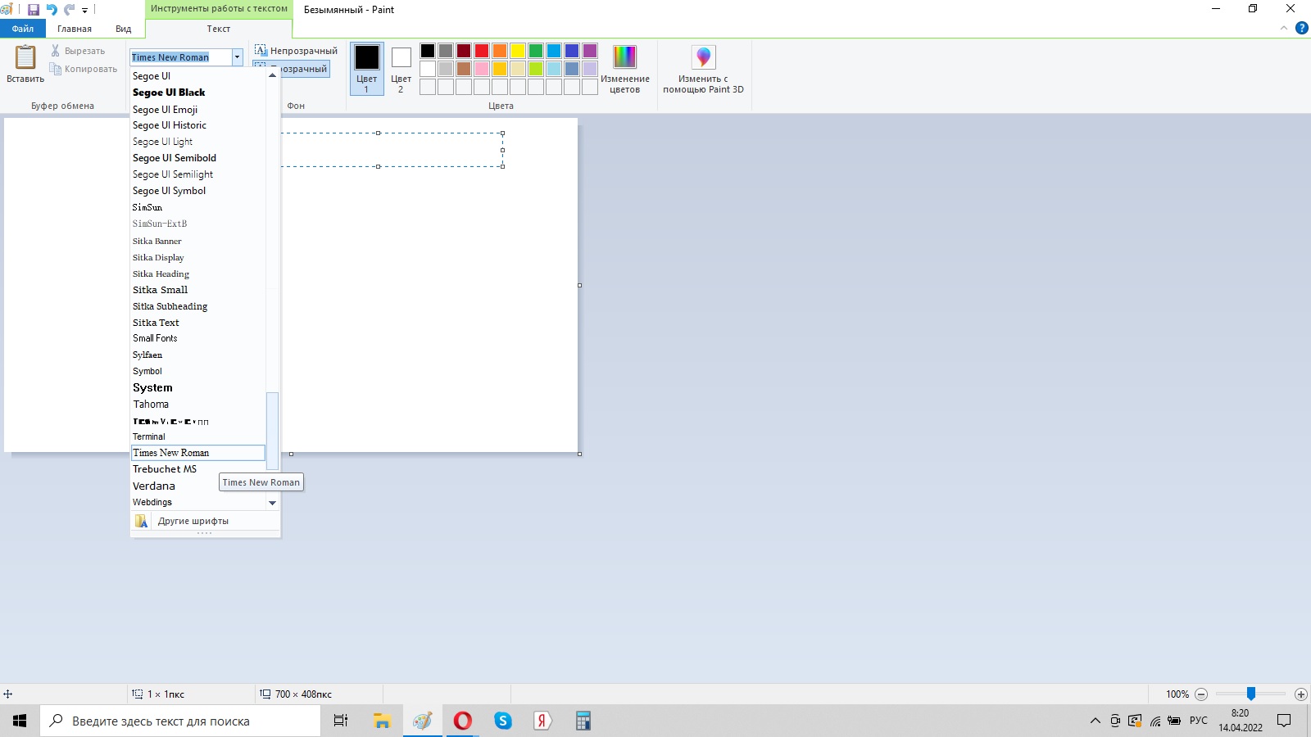1311x737 pixels.
Task: Pick the Webdings font entry
Action: (x=197, y=502)
